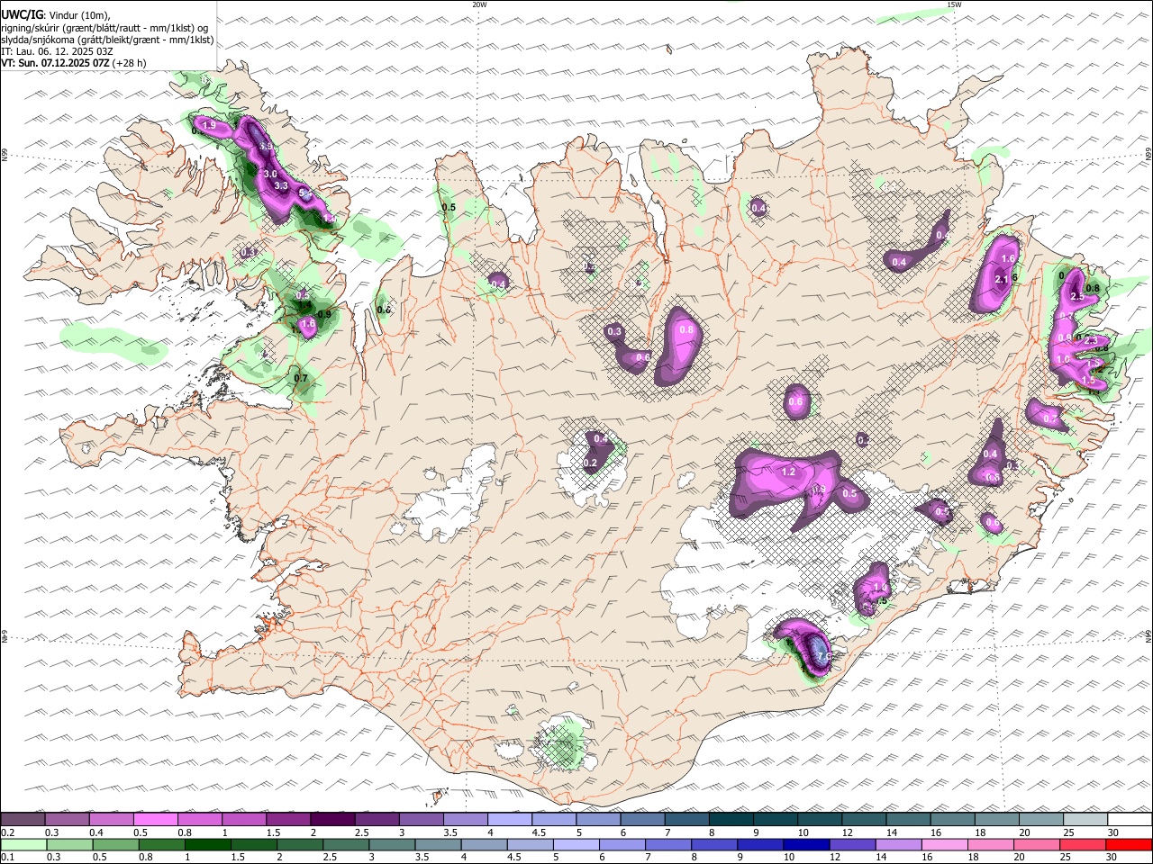Click the slate blue 6 snow-legend swatch
Image resolution: width=1153 pixels, height=864 pixels.
(x=642, y=819)
